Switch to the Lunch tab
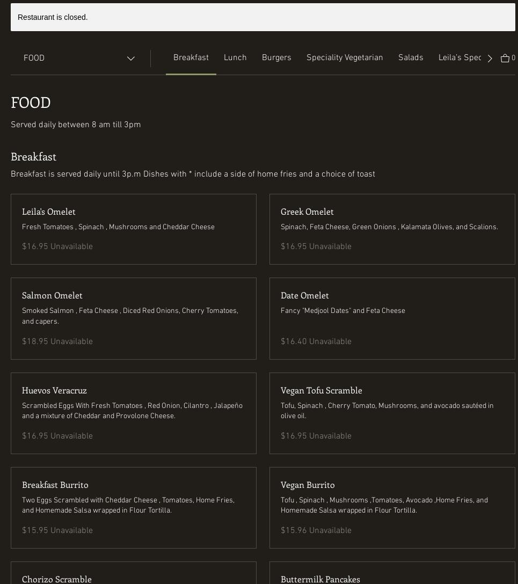518x584 pixels. [x=235, y=58]
